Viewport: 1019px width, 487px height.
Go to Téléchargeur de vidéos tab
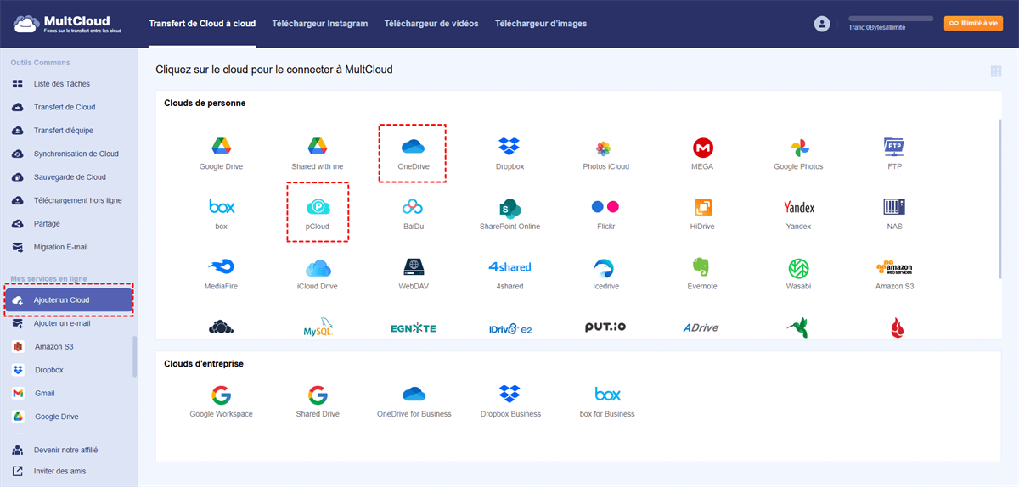pos(431,24)
